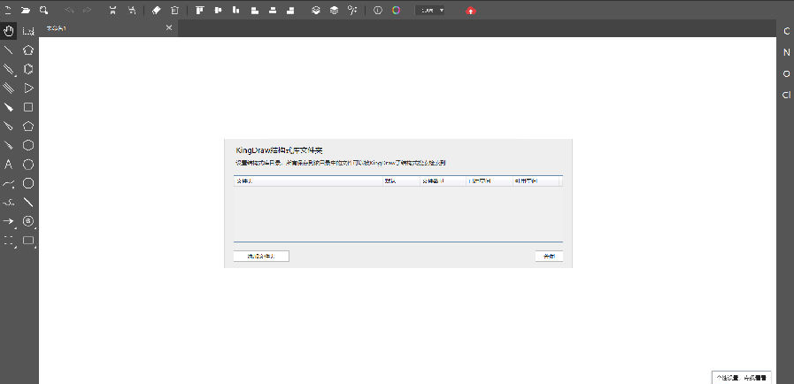
Task: Pick the triangle ring shape tool
Action: point(28,88)
